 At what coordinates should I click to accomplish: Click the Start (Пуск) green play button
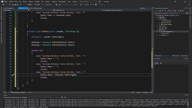[47, 4]
